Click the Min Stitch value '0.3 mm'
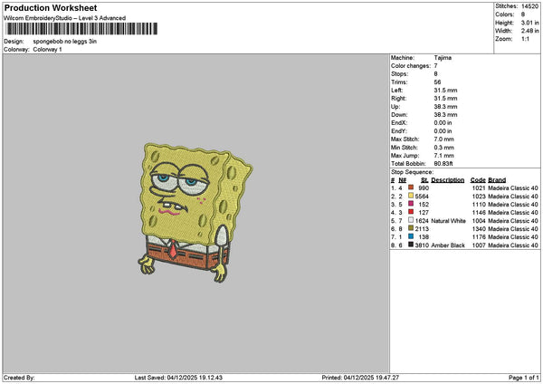Screen dimensions: 543x384 [x=444, y=148]
